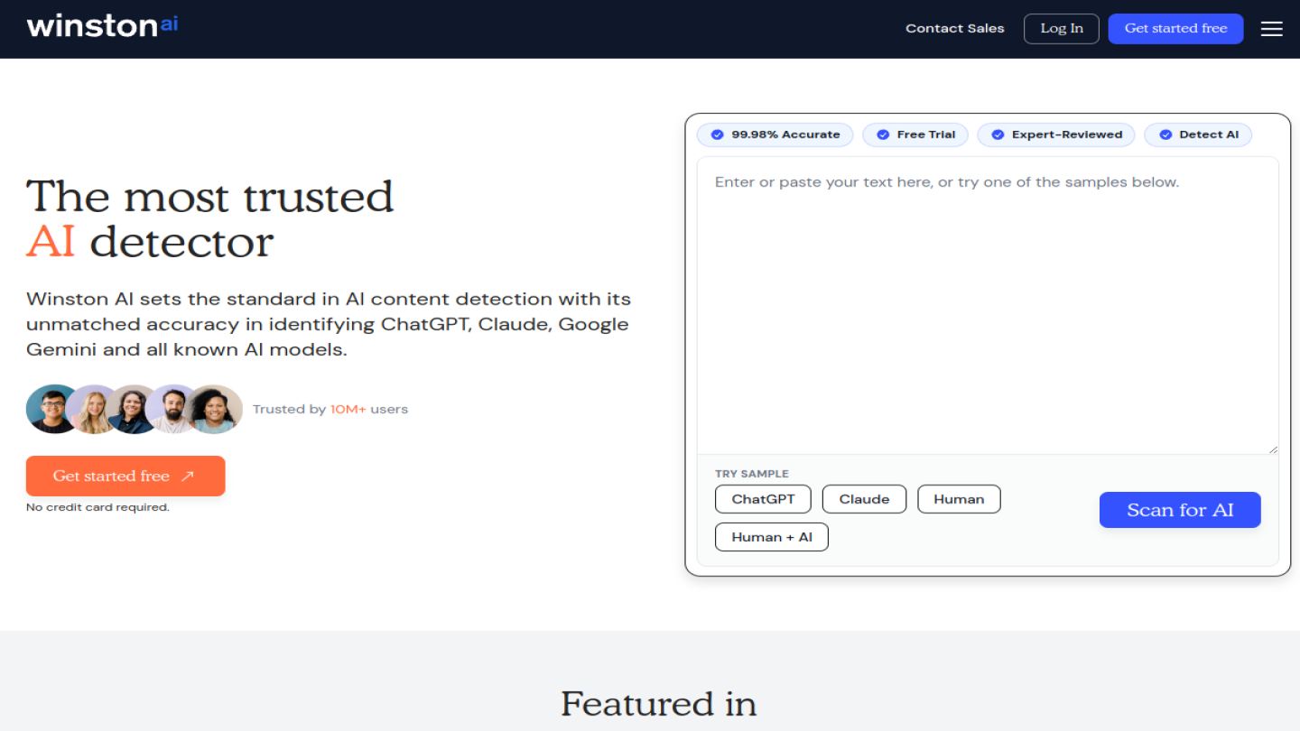This screenshot has height=731, width=1300.
Task: Click the Free Trial label
Action: 925,134
